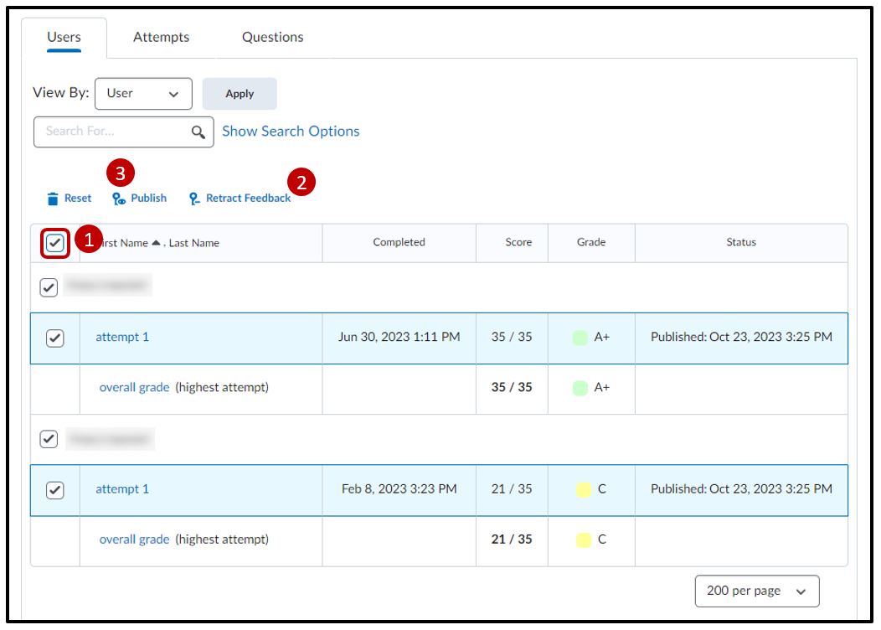Viewport: 881px width, 630px height.
Task: Click the yellow C grade color swatch
Action: 583,490
